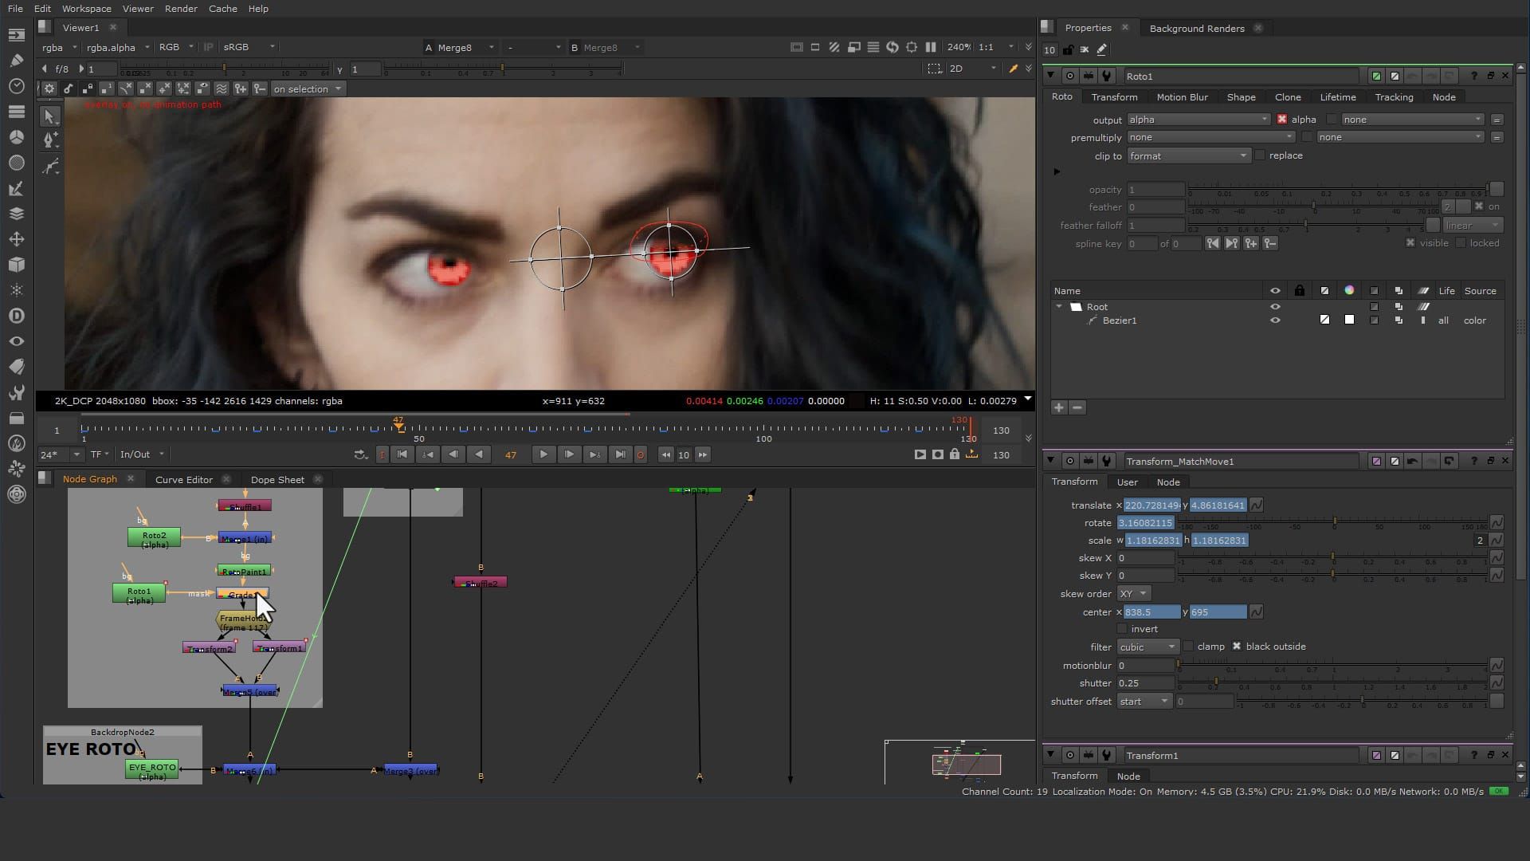Toggle the alpha output checkbox
The width and height of the screenshot is (1530, 861).
pyautogui.click(x=1282, y=120)
